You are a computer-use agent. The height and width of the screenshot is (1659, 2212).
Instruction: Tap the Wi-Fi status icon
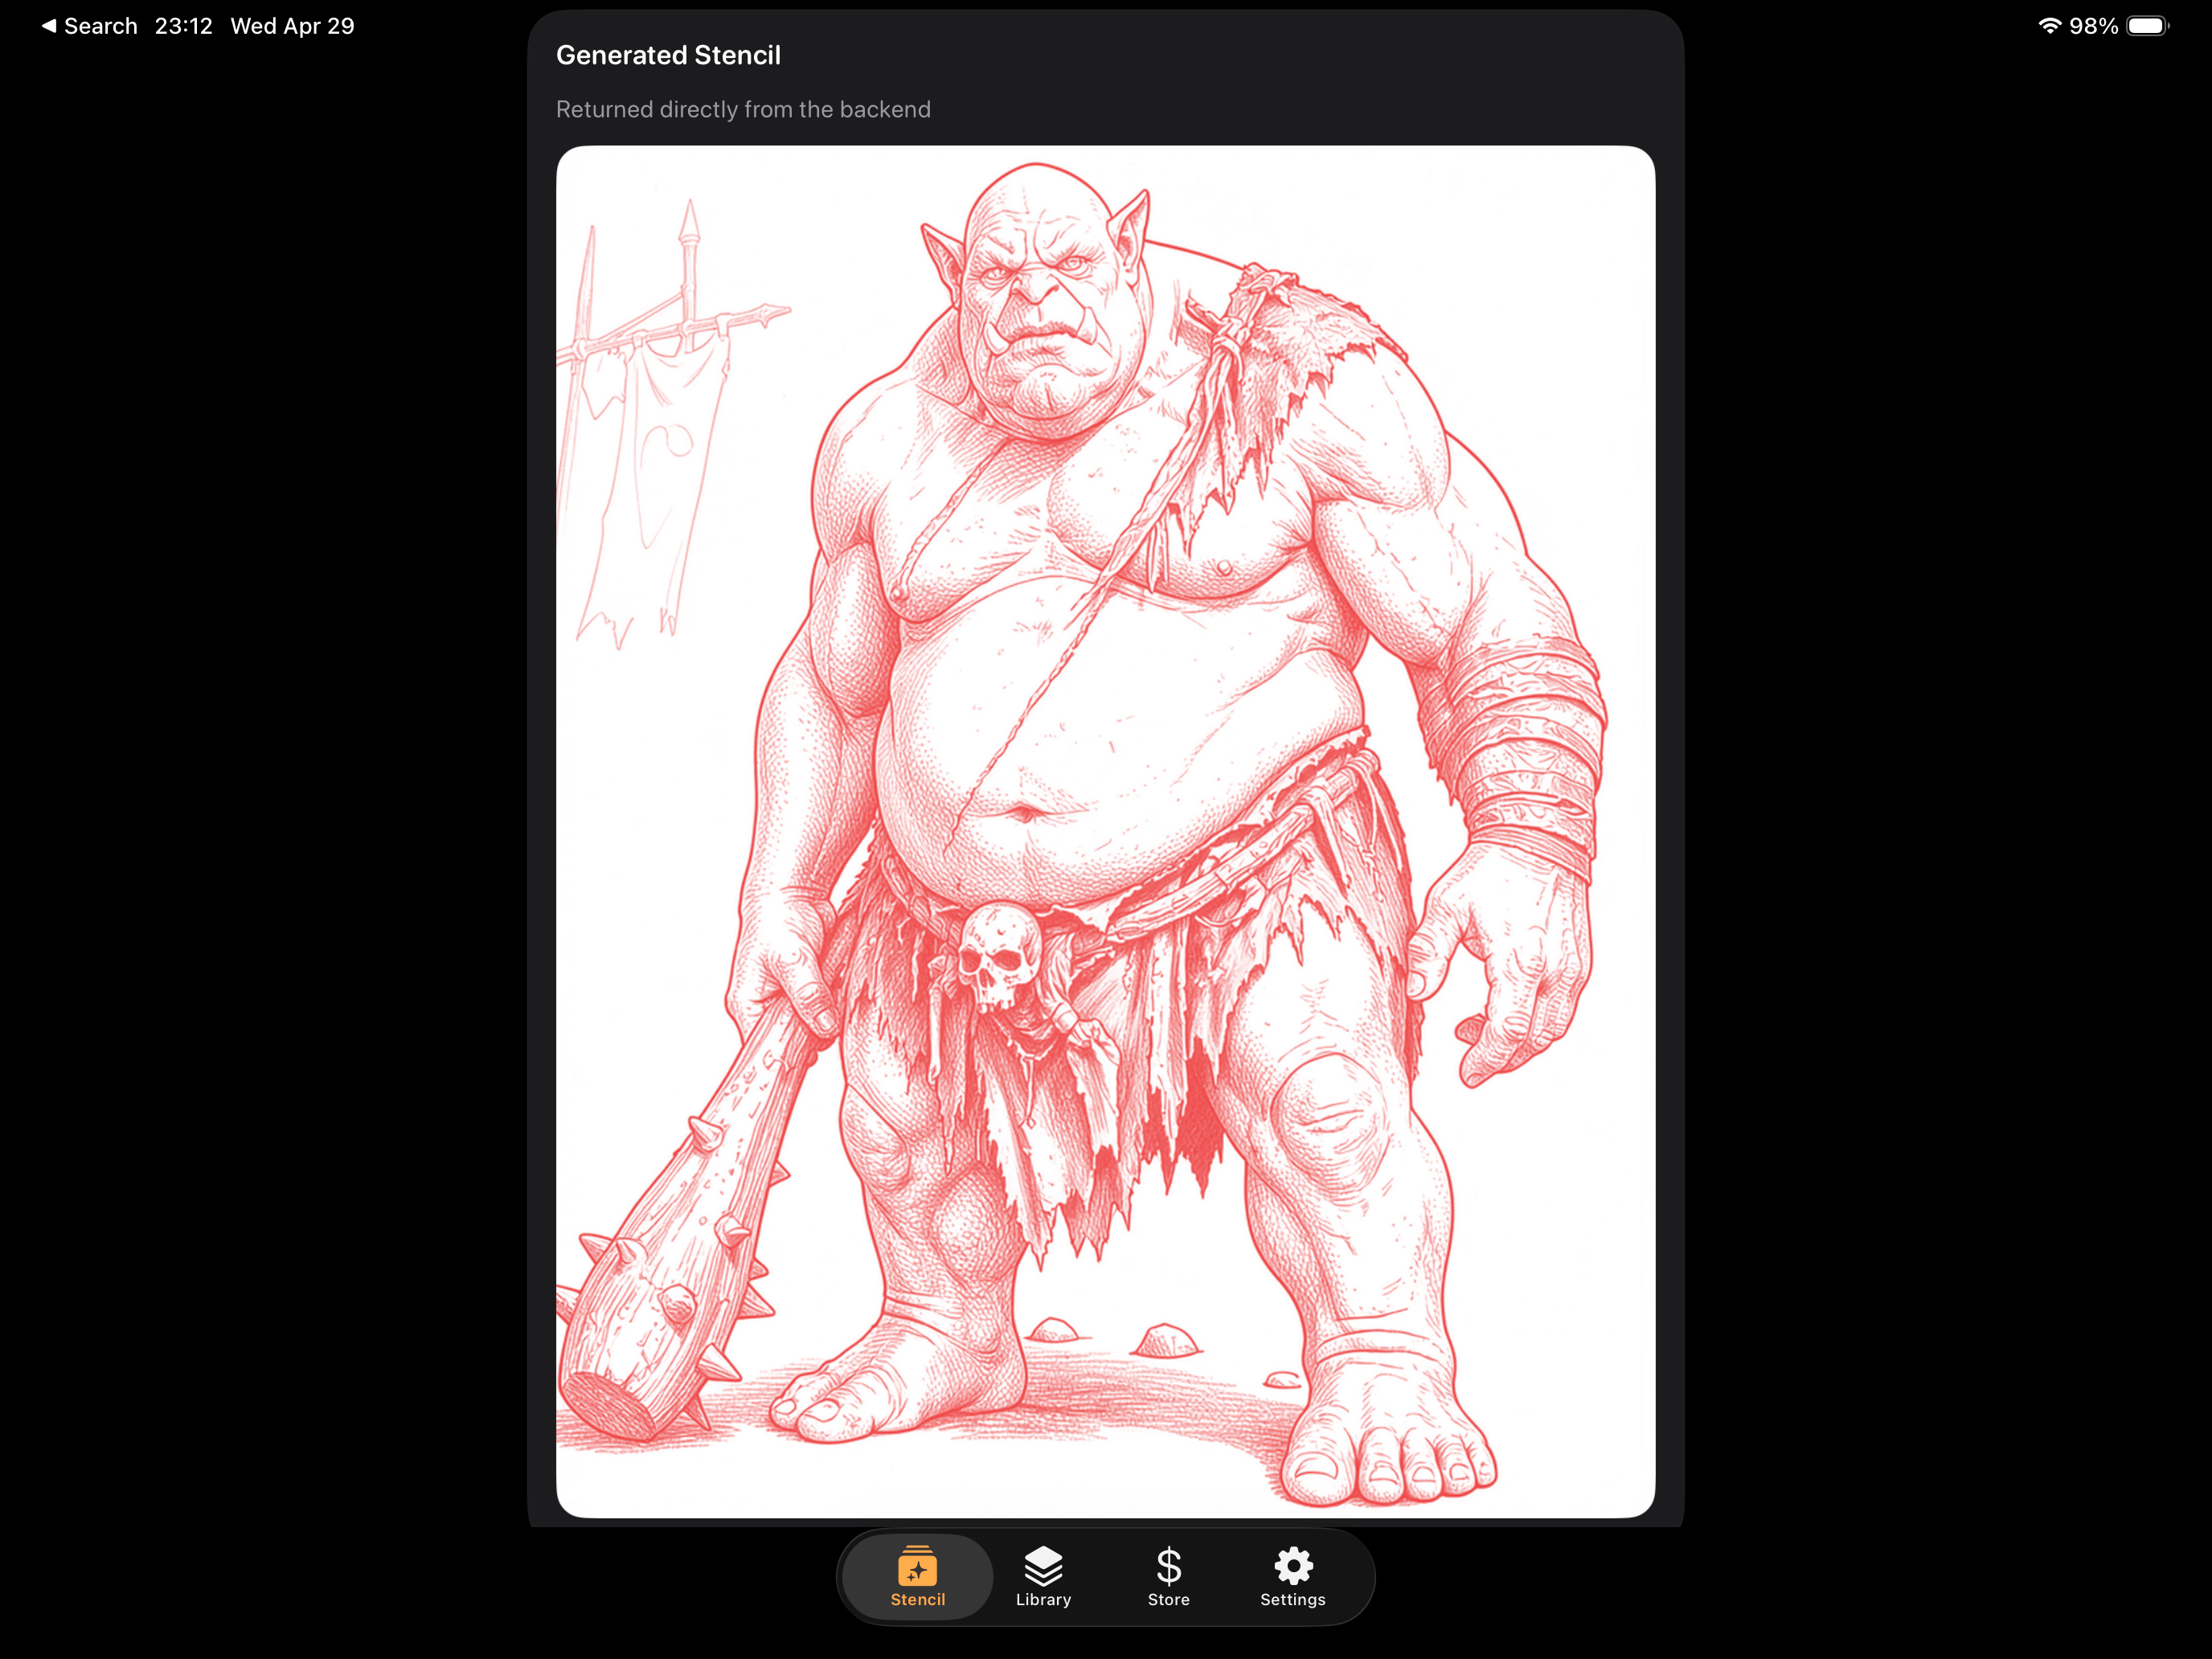point(2049,26)
